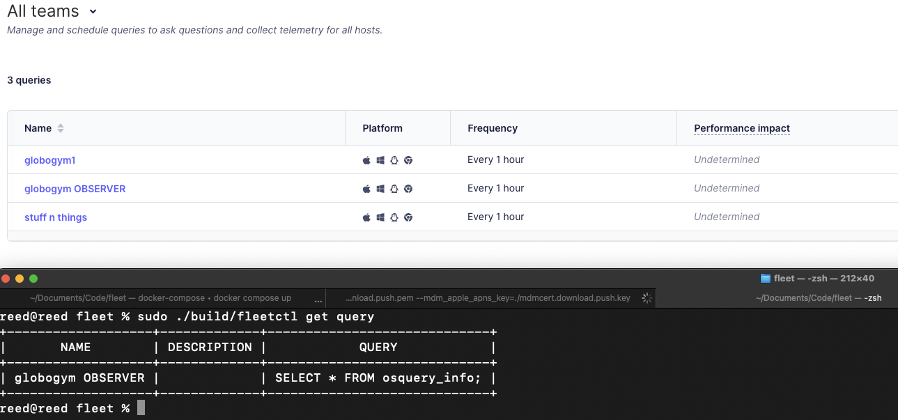Maximize the terminal window with green button
The image size is (898, 420).
(x=33, y=279)
